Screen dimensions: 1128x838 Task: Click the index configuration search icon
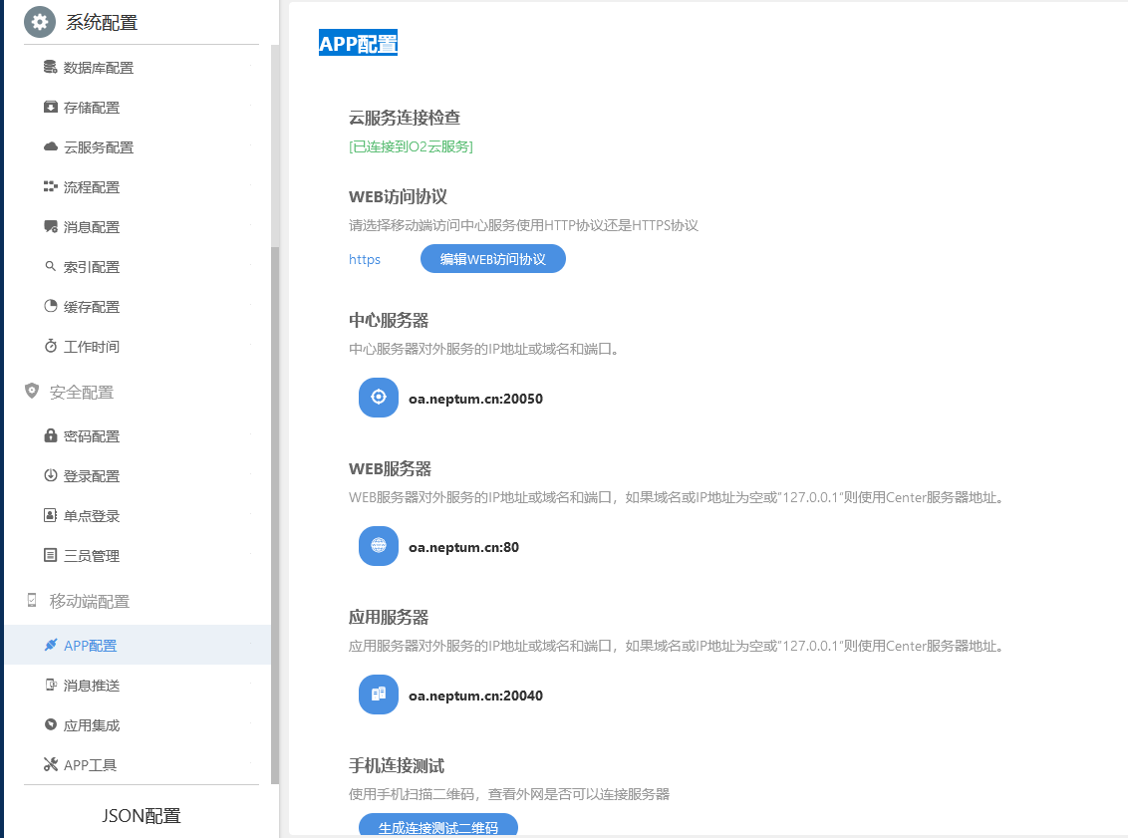(x=51, y=266)
